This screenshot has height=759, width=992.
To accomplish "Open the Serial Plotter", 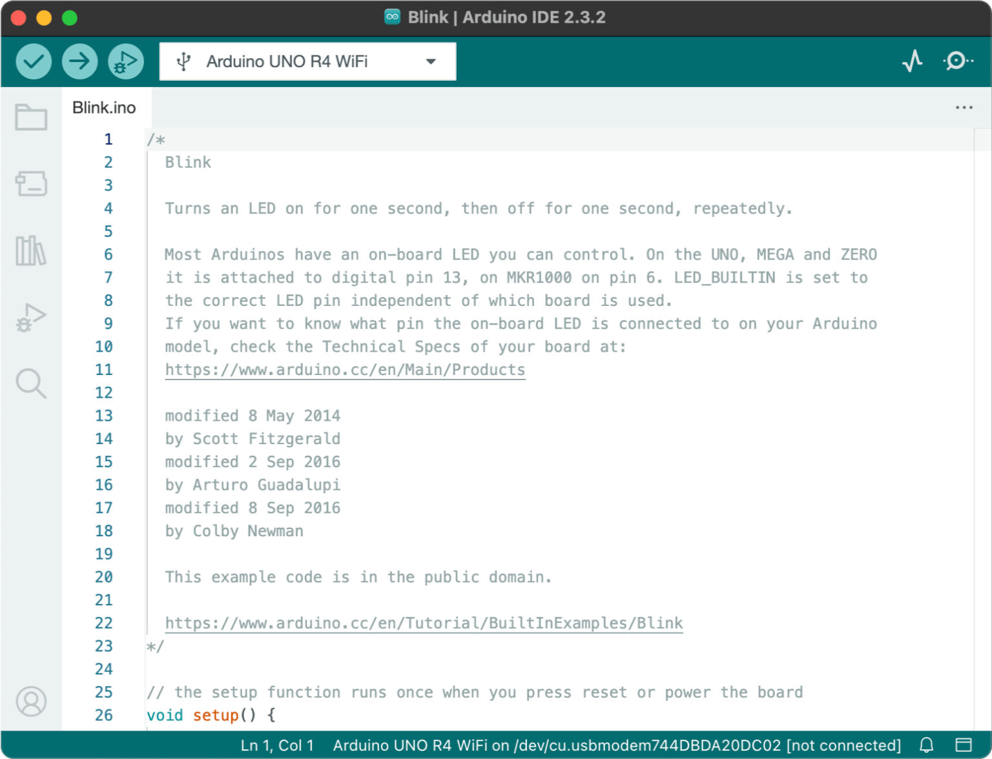I will point(912,61).
